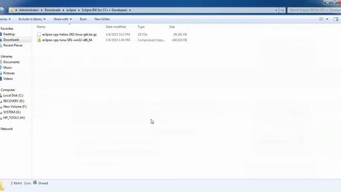Click the blank file icon of the helios file

coord(39,34)
